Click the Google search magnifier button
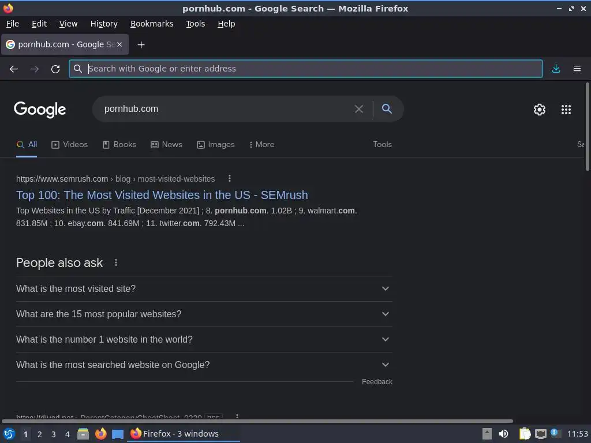The height and width of the screenshot is (443, 591). (x=387, y=109)
